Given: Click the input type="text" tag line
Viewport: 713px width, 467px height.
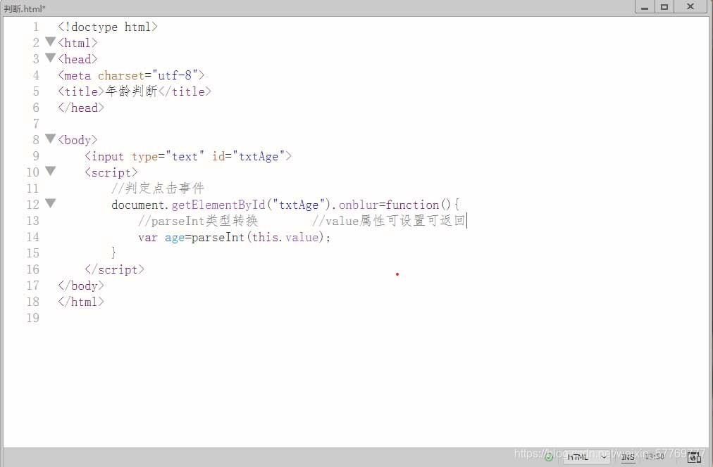Looking at the screenshot, I should pyautogui.click(x=188, y=157).
